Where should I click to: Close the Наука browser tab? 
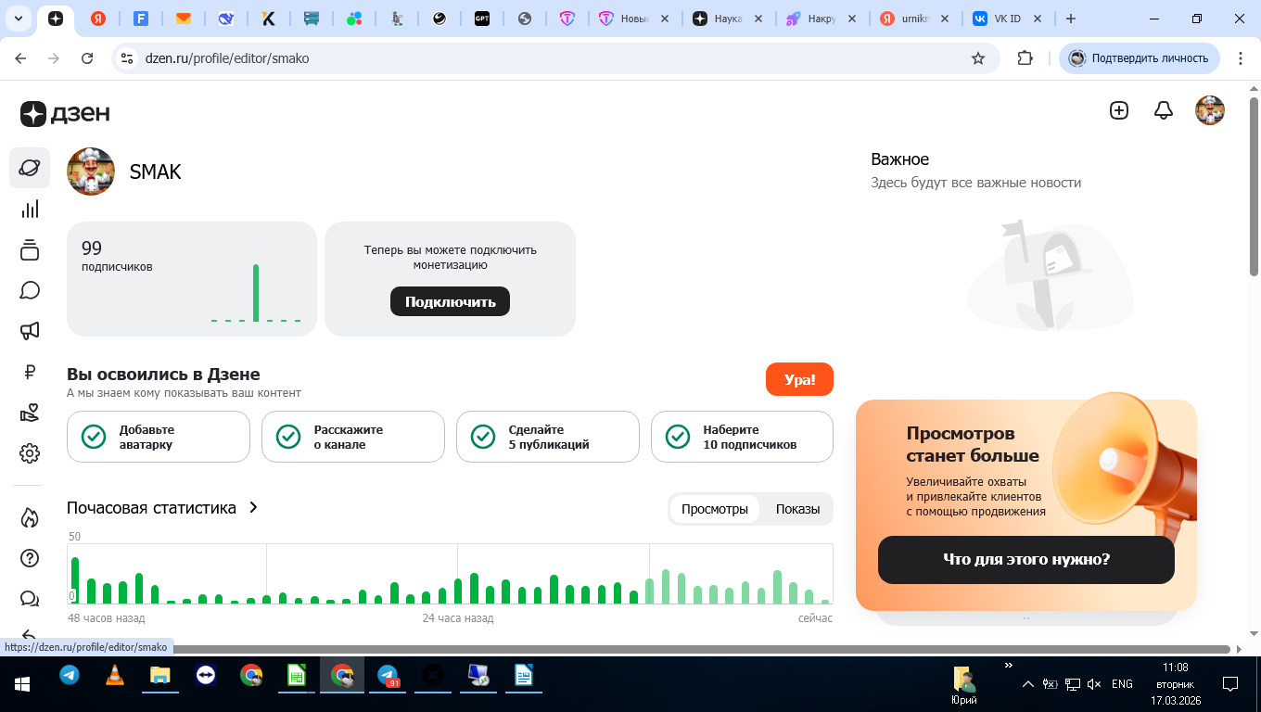(759, 19)
